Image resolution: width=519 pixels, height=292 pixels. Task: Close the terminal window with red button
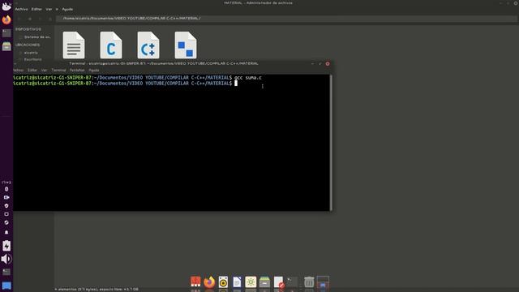328,63
